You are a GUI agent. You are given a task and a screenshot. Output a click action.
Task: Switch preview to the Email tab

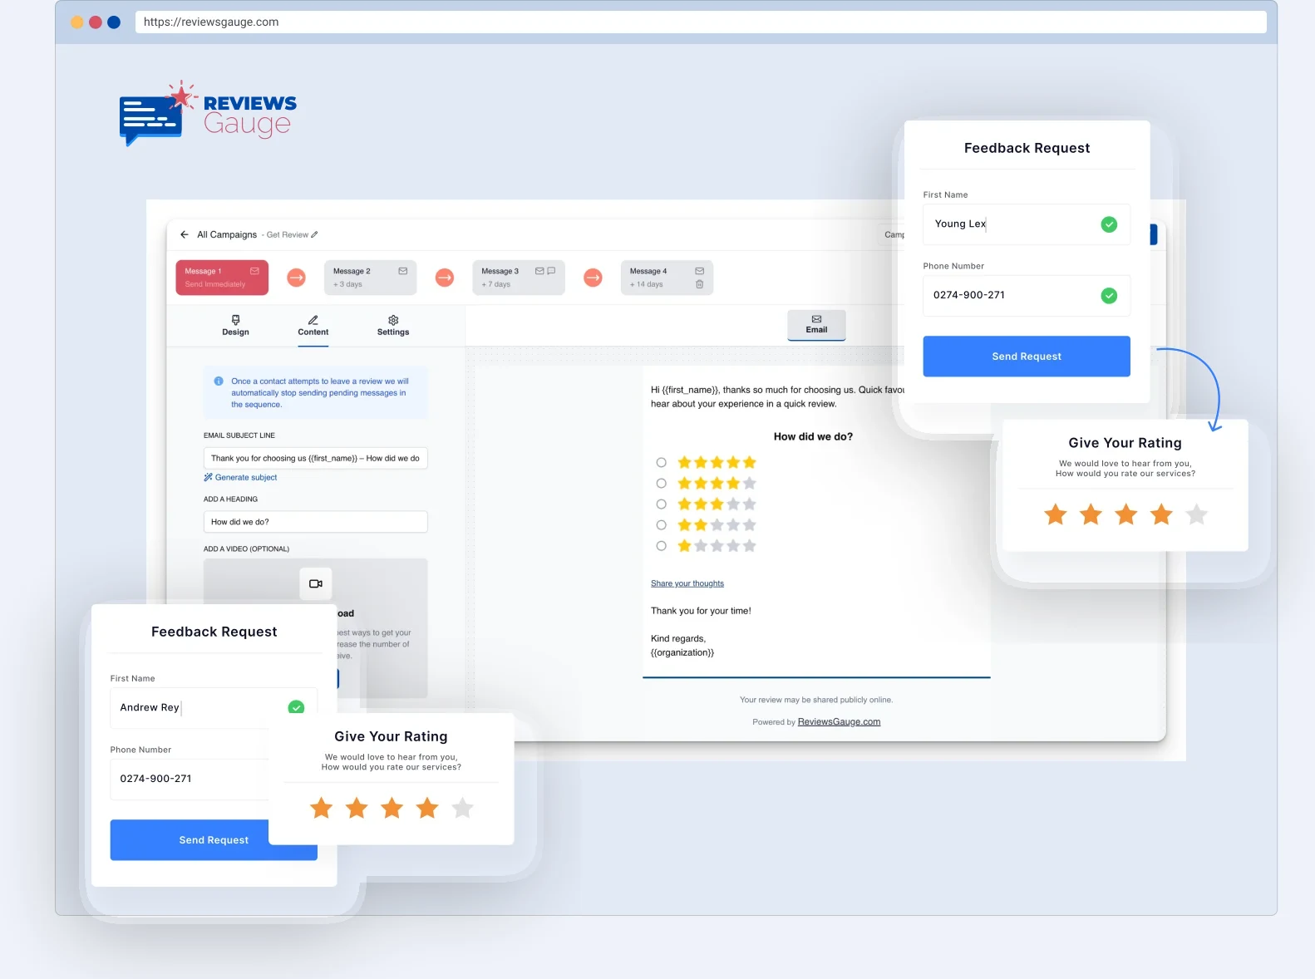[816, 324]
